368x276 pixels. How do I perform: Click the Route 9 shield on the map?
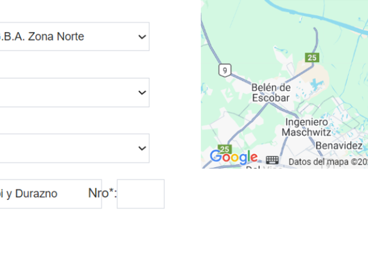[225, 70]
